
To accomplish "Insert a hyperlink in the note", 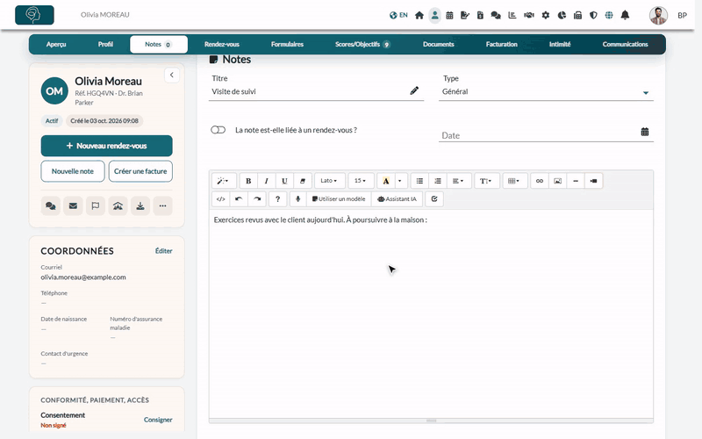I will 540,181.
